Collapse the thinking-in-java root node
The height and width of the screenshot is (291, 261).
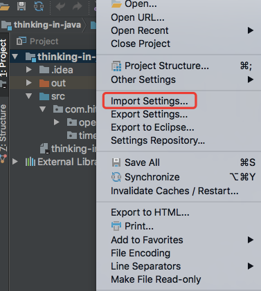coord(15,57)
